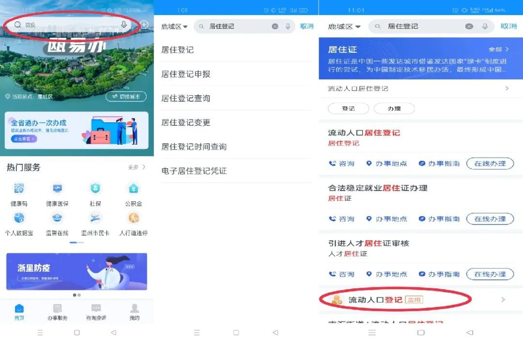Open 个人数据宝 service icon
Screen dimensions: 523x342
tap(19, 224)
